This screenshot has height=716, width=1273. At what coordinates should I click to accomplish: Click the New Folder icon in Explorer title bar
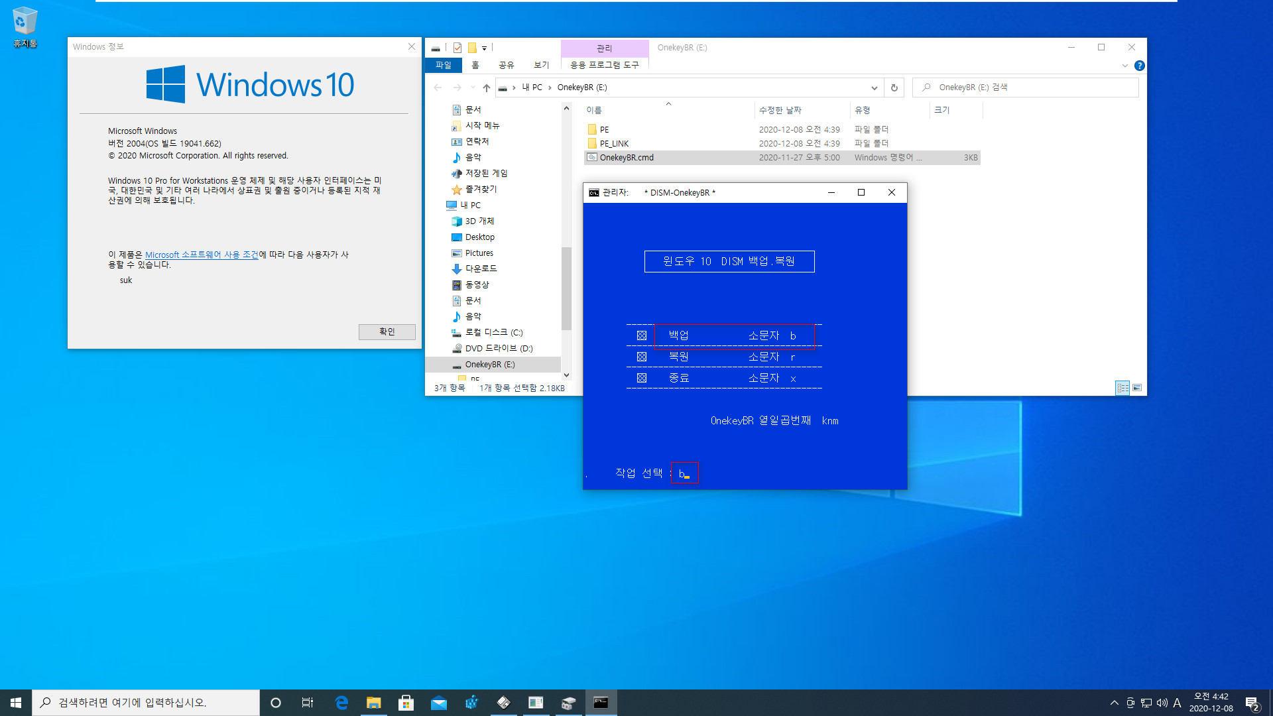tap(472, 48)
